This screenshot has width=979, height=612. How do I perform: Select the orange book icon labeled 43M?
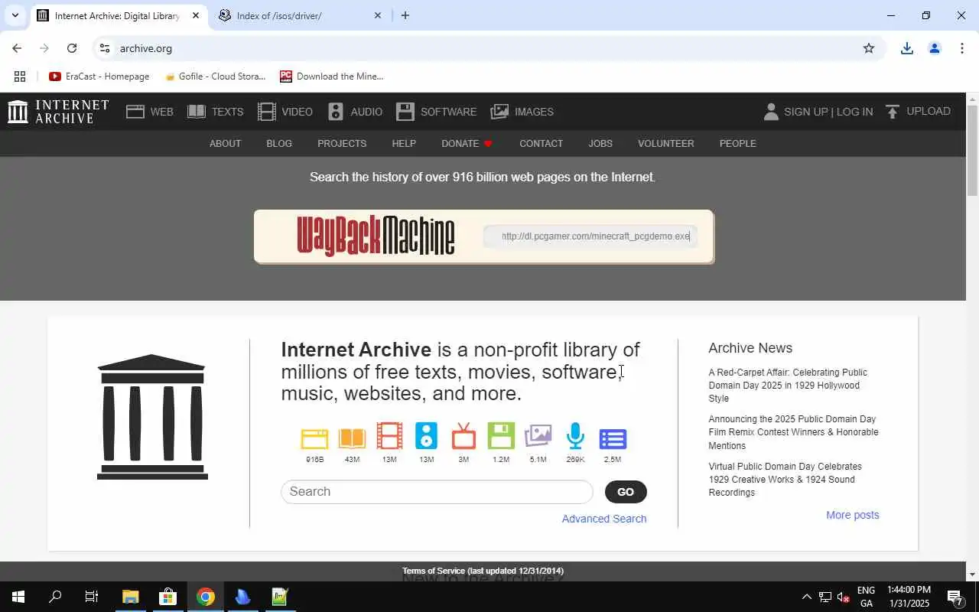click(352, 438)
